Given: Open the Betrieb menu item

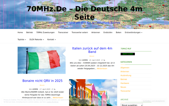Looking at the screenshot, I should click(x=29, y=33).
